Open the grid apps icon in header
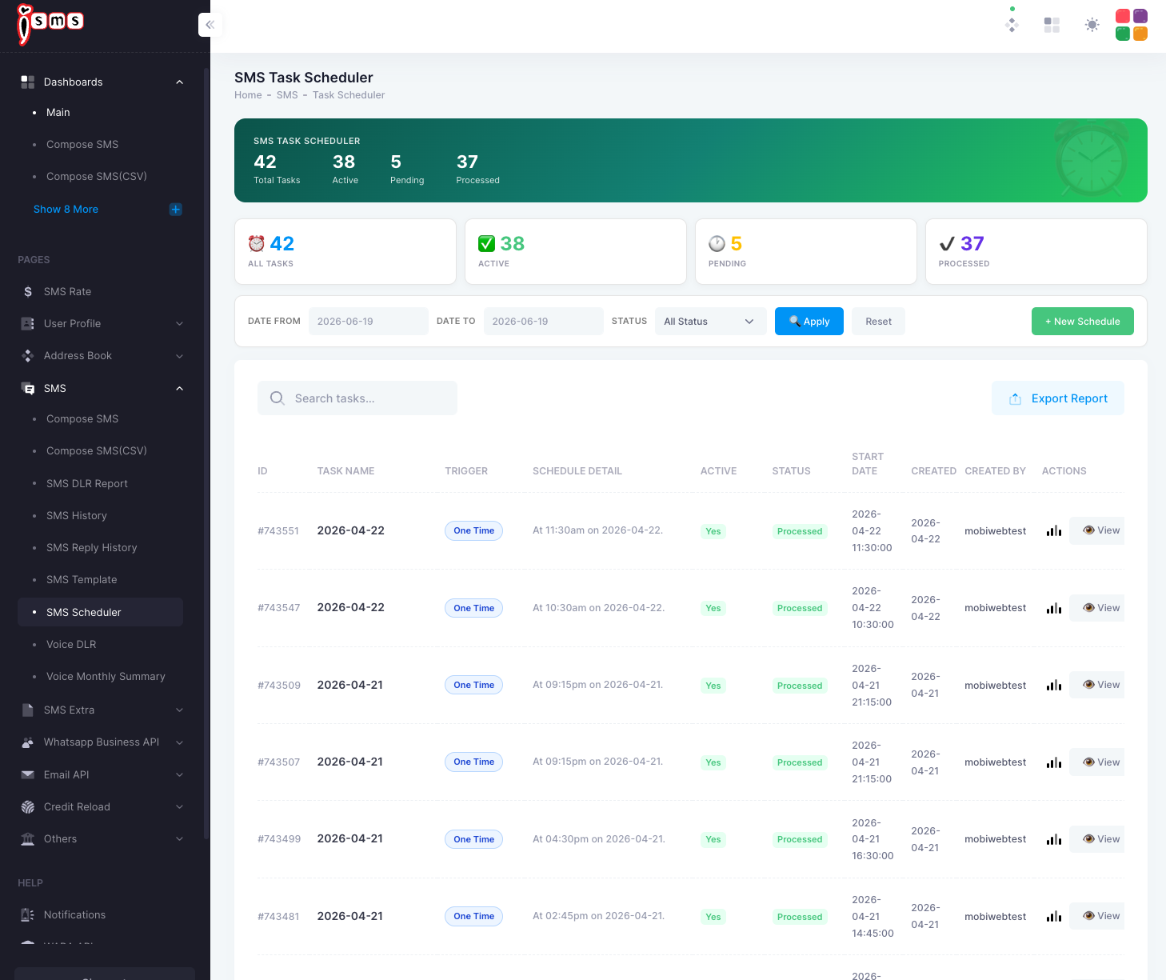The height and width of the screenshot is (980, 1166). click(1052, 25)
